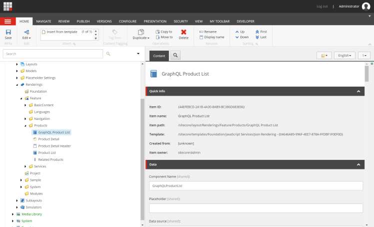The width and height of the screenshot is (374, 227).
Task: Click the Rename command
Action: tap(207, 32)
